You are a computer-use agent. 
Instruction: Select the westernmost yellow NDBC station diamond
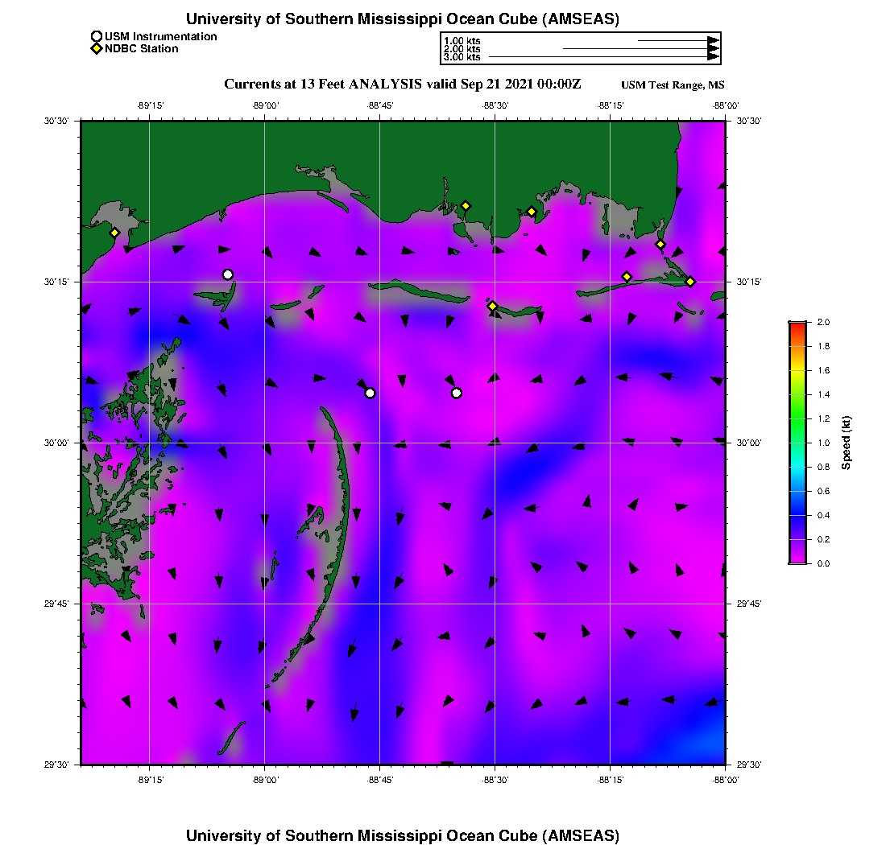(x=115, y=233)
